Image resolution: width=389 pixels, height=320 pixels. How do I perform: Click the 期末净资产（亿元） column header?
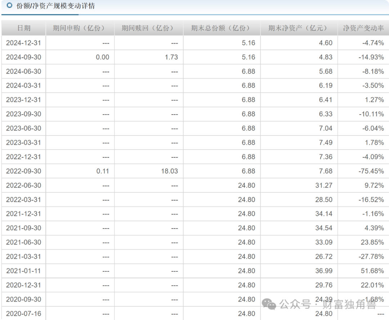click(x=298, y=28)
